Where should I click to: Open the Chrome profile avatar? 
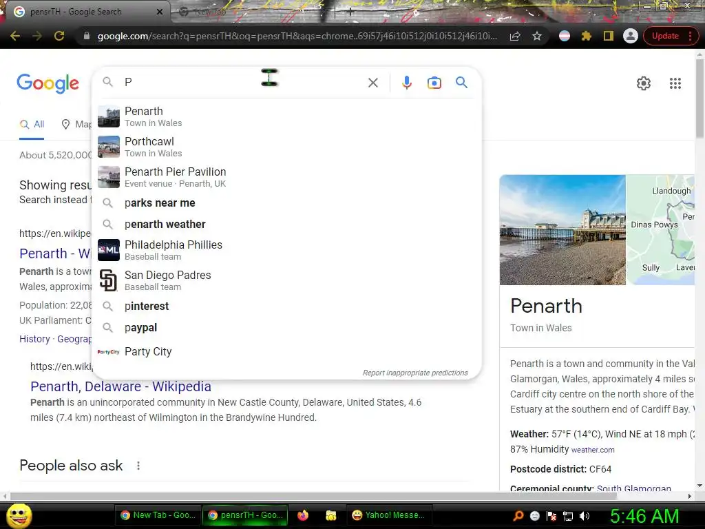click(x=631, y=36)
